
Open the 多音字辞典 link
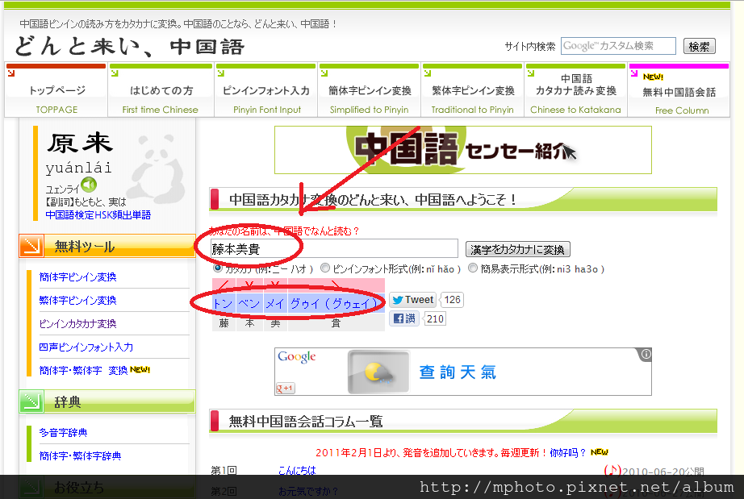tap(63, 432)
